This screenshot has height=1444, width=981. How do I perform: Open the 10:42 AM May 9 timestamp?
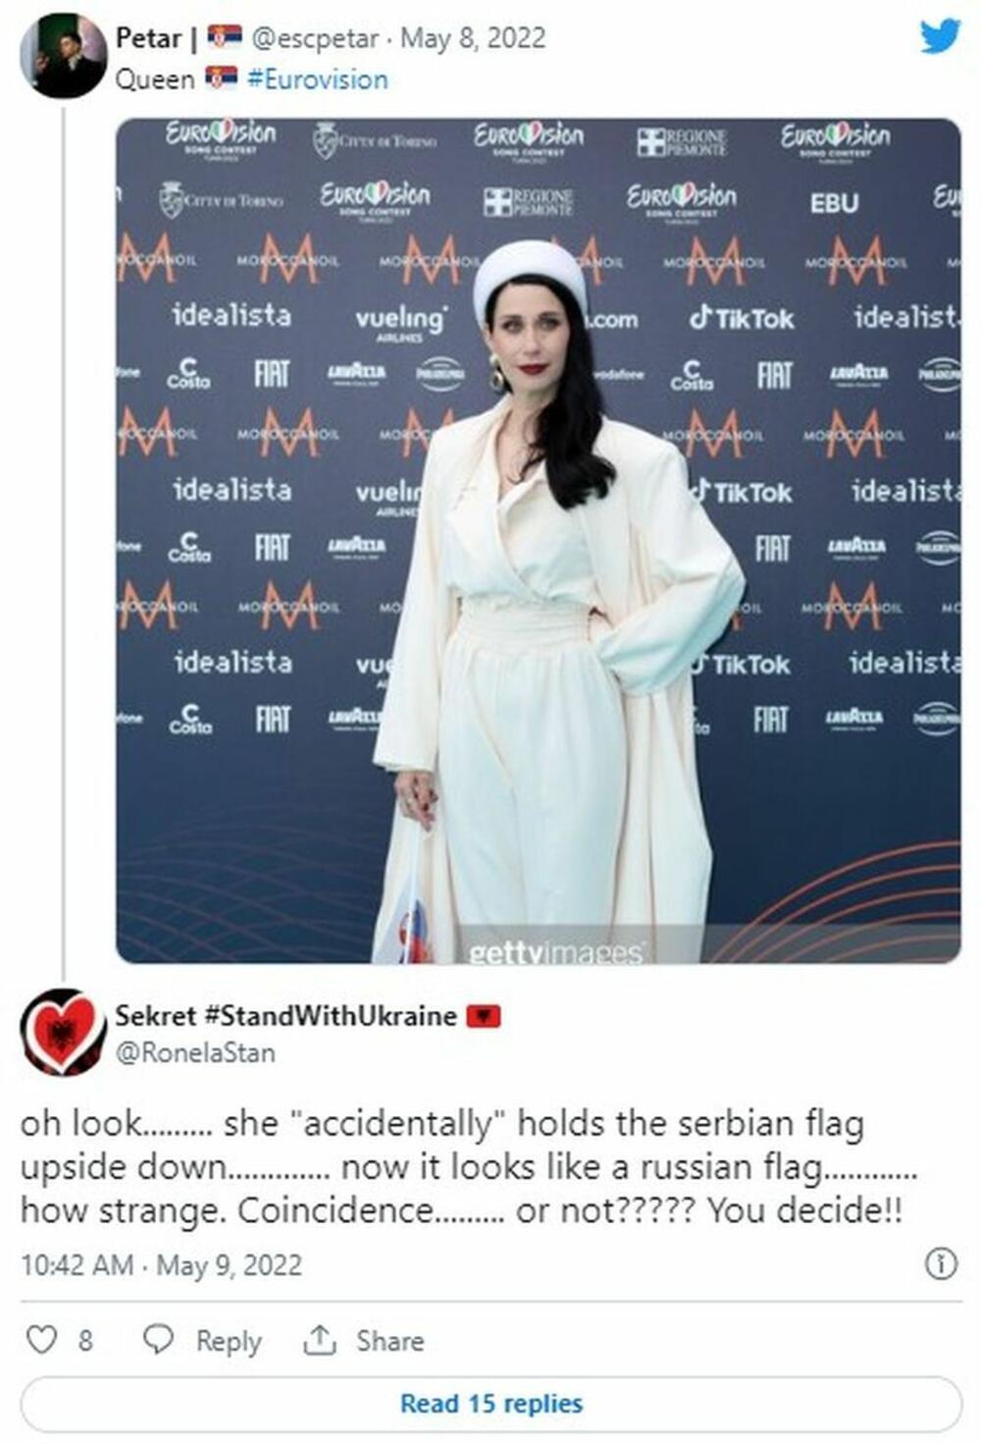[161, 1265]
